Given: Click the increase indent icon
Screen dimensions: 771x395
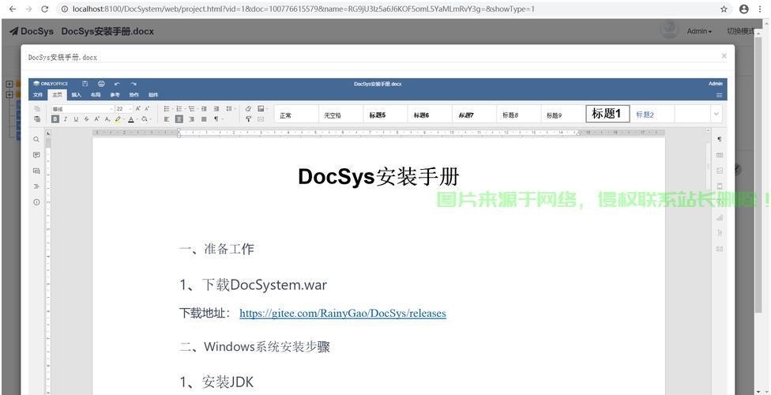Looking at the screenshot, I should [x=216, y=109].
